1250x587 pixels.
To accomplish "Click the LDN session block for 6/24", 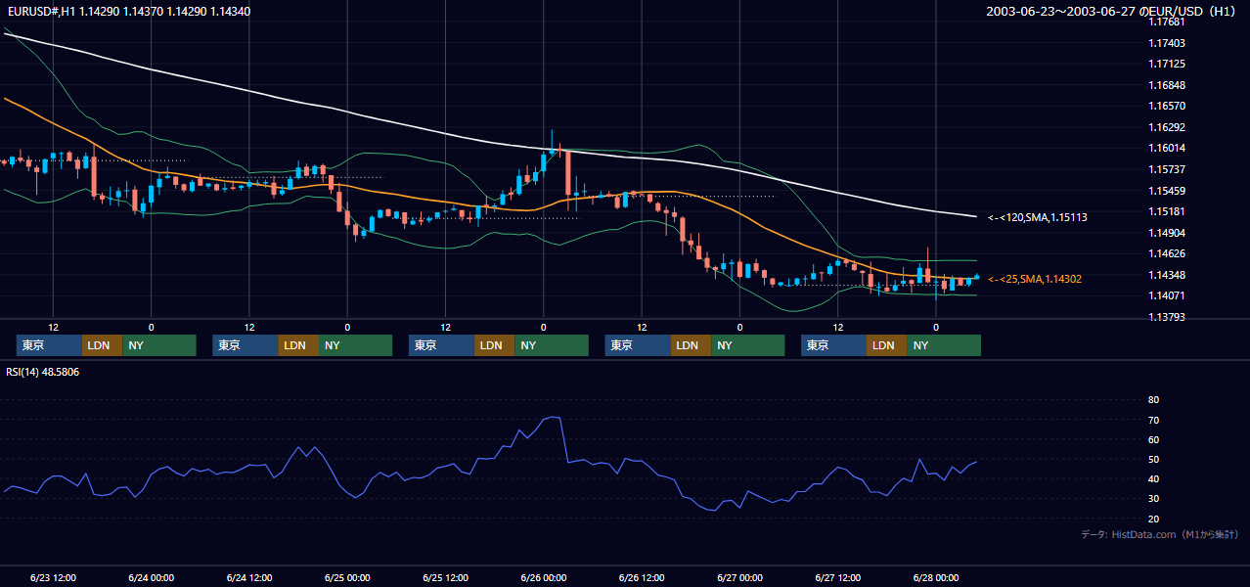I will click(x=298, y=345).
